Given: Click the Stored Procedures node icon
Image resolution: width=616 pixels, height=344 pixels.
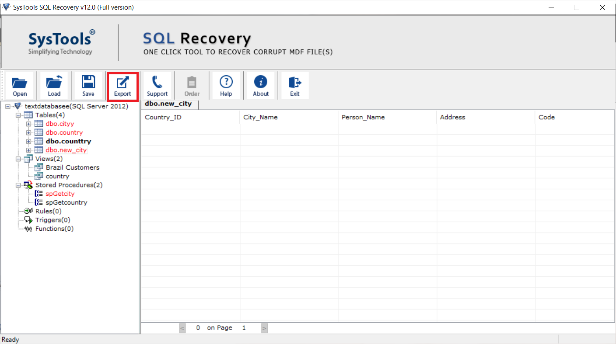Looking at the screenshot, I should [x=28, y=185].
